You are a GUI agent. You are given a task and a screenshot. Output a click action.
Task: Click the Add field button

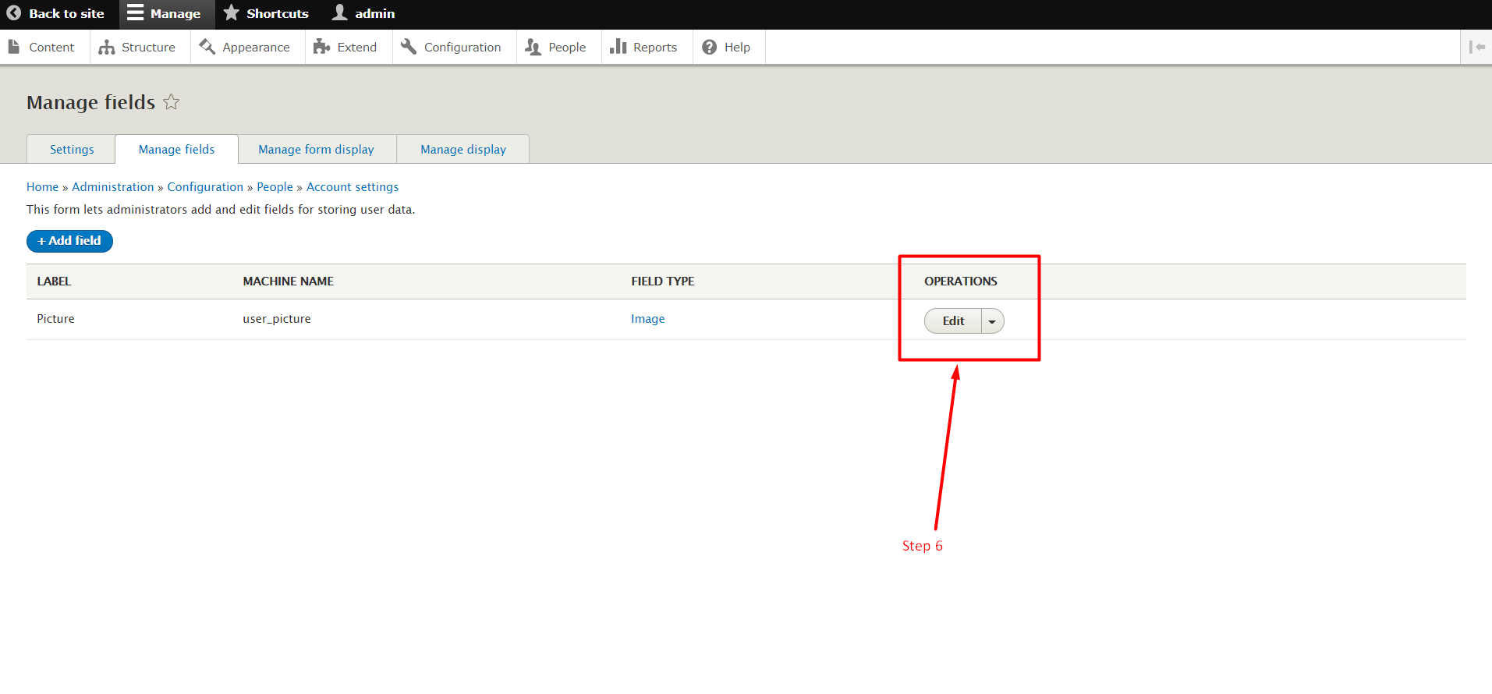pyautogui.click(x=69, y=241)
